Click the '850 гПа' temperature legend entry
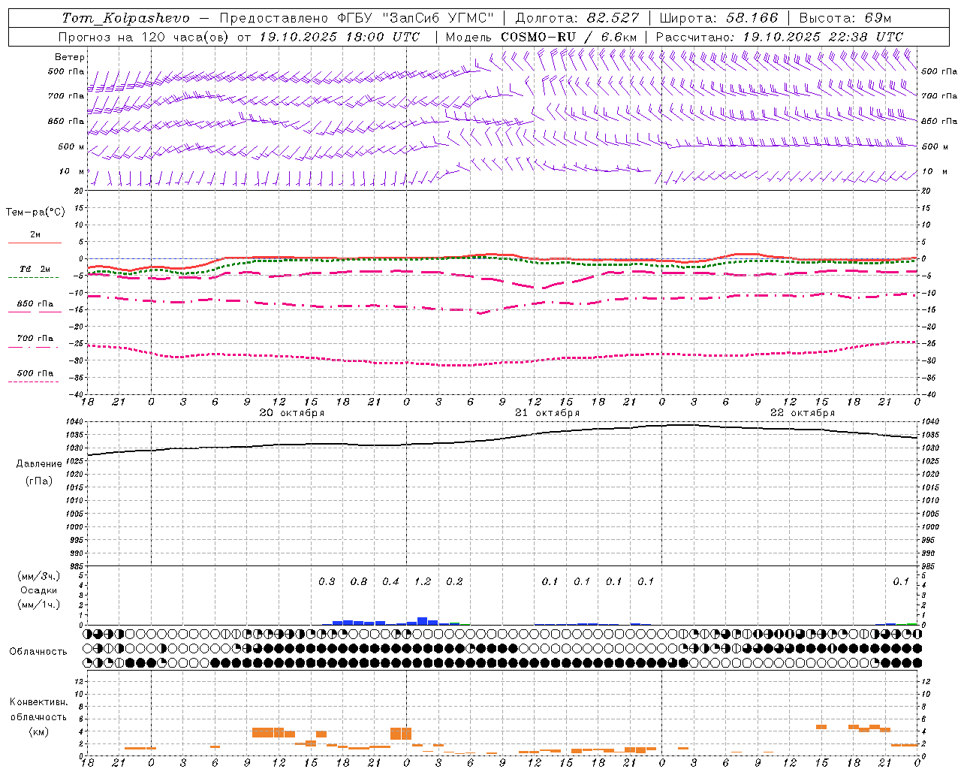This screenshot has width=961, height=769. [35, 304]
